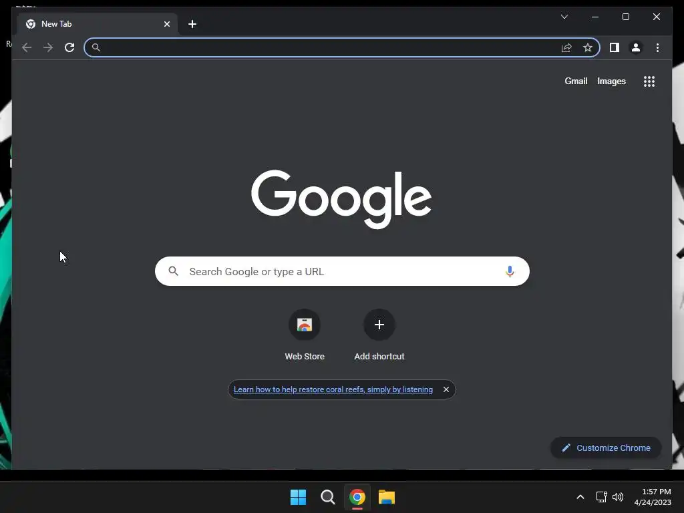Open Chrome three-dot menu
Image resolution: width=684 pixels, height=513 pixels.
point(657,47)
